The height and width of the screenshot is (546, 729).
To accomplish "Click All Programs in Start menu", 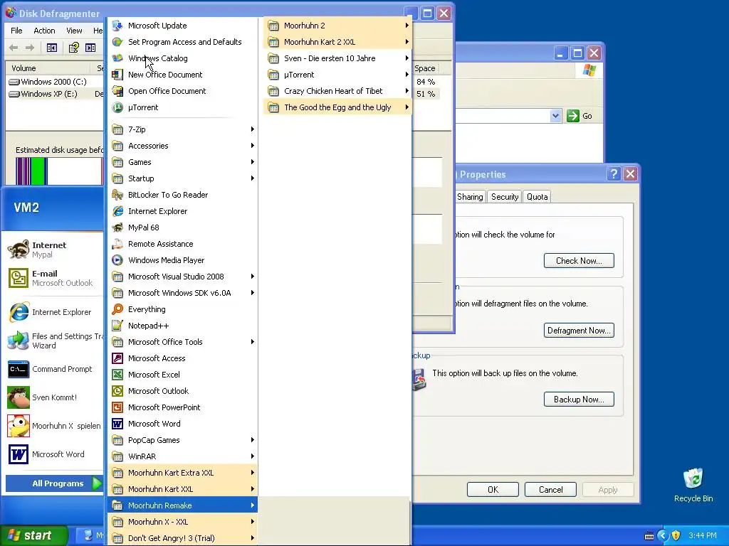I will (x=54, y=483).
